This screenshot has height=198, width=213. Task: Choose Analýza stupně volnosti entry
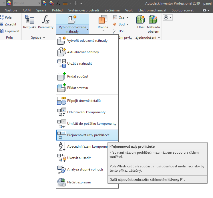(82, 169)
